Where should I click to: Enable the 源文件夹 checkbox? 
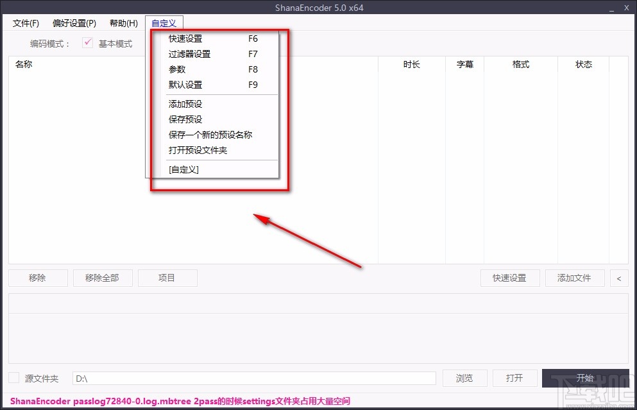click(14, 378)
